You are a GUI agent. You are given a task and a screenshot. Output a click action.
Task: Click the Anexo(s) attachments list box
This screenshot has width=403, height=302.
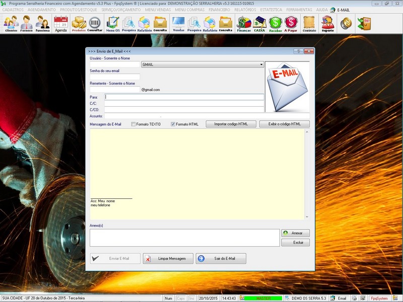[x=185, y=238]
